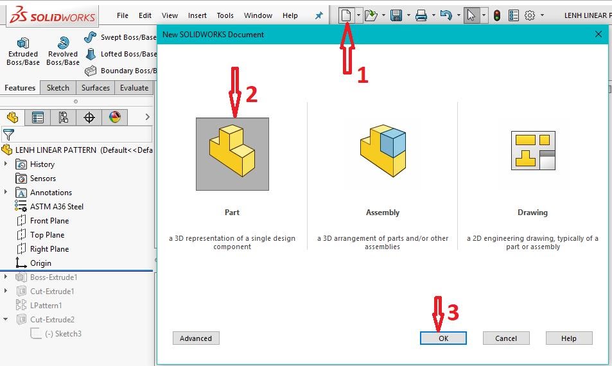Viewport: 612px width, 366px height.
Task: Choose the Part document template
Action: tap(232, 154)
